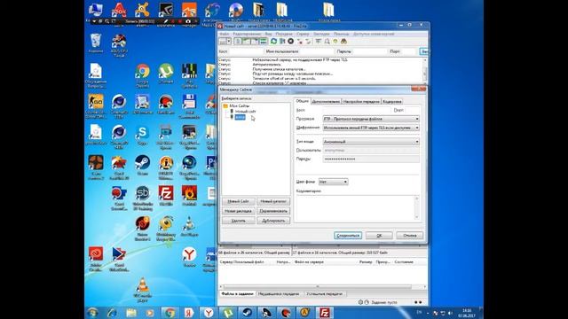
Task: Click Новый каталог button
Action: pos(273,201)
